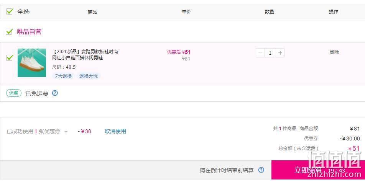Image resolution: width=365 pixels, height=181 pixels.
Task: Decrease quantity with the minus button
Action: click(x=260, y=53)
